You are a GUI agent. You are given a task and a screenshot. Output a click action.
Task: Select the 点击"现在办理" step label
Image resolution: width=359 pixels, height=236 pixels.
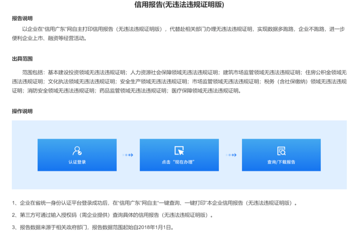[x=179, y=162]
